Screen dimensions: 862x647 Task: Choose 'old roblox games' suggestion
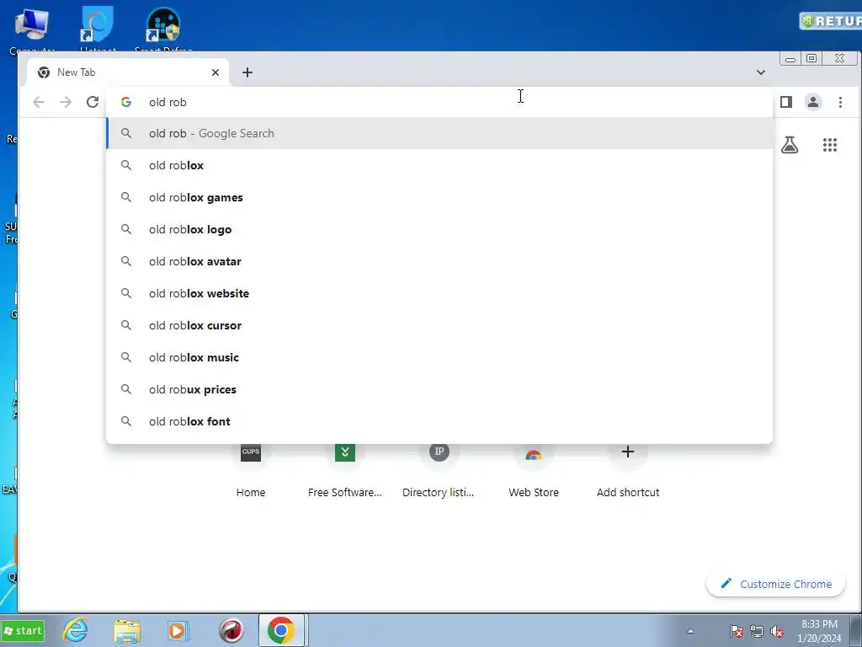point(439,197)
